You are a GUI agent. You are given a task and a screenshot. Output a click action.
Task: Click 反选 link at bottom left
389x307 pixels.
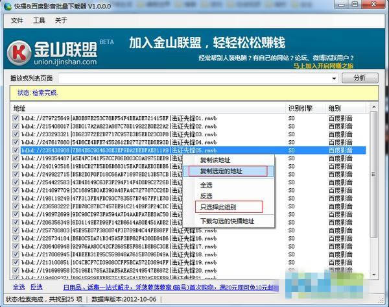tap(36, 286)
